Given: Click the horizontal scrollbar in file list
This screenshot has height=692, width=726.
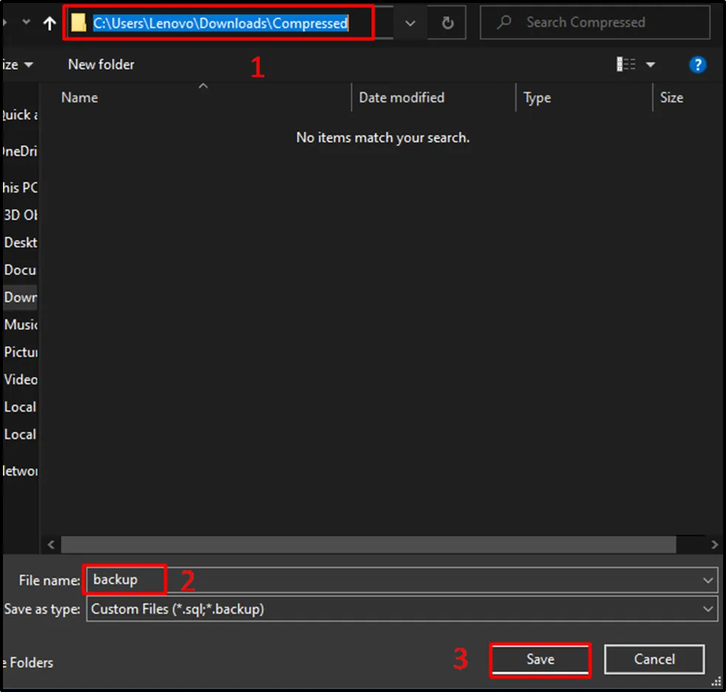Looking at the screenshot, I should pos(368,544).
